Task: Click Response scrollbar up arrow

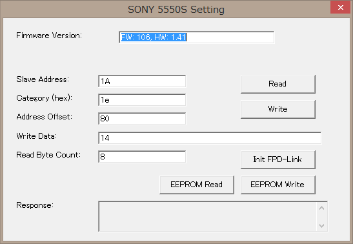Action: click(x=322, y=208)
